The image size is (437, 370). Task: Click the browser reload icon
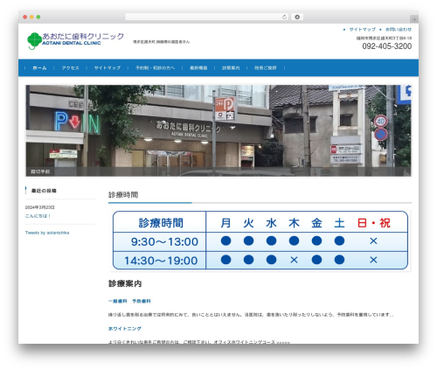[284, 17]
